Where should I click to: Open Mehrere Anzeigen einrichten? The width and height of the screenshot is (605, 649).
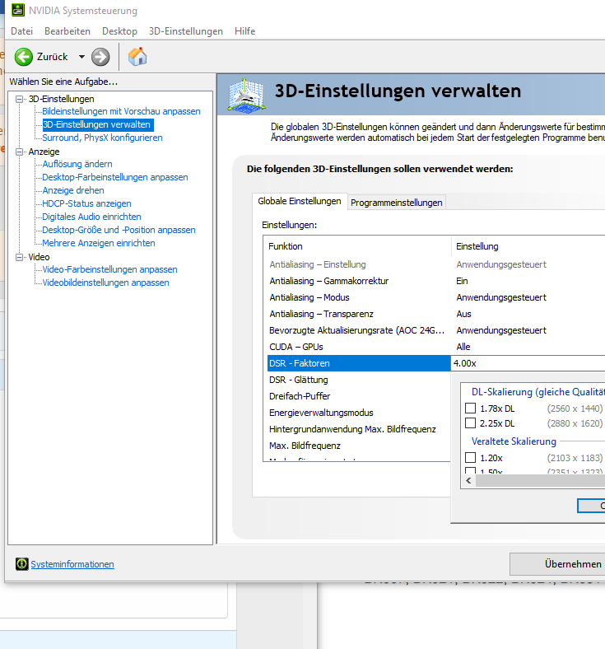click(x=99, y=244)
